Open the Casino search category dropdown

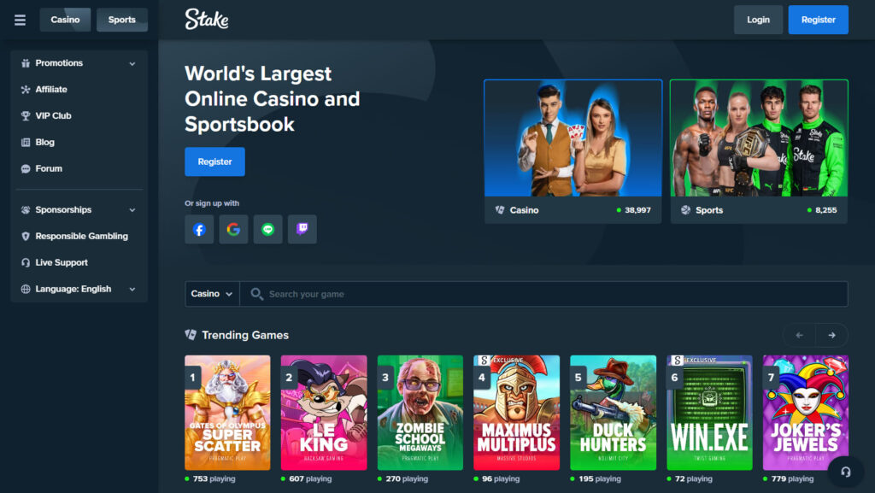coord(212,294)
